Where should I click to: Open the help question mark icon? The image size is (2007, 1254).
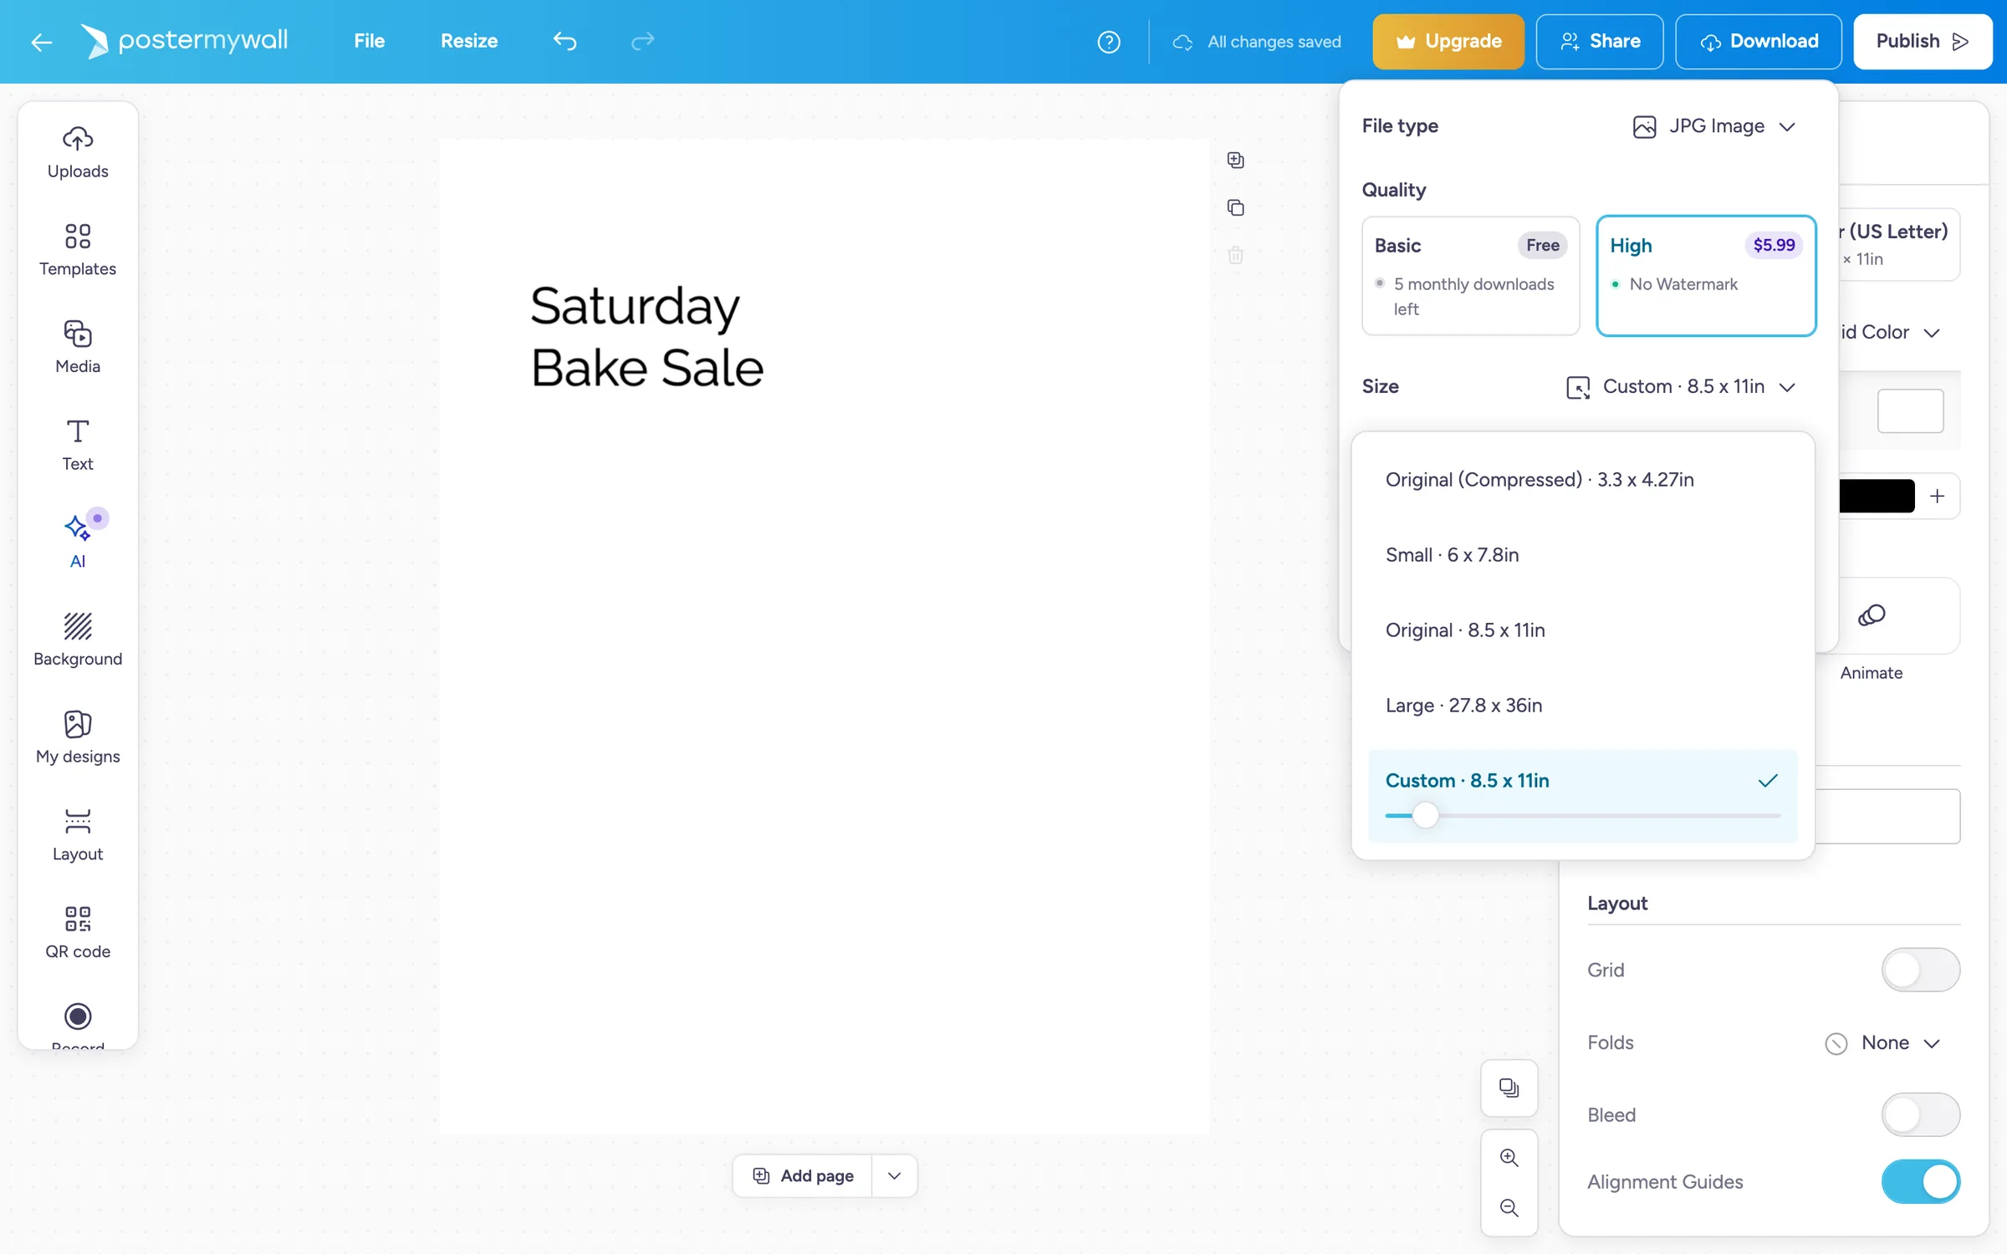1109,42
